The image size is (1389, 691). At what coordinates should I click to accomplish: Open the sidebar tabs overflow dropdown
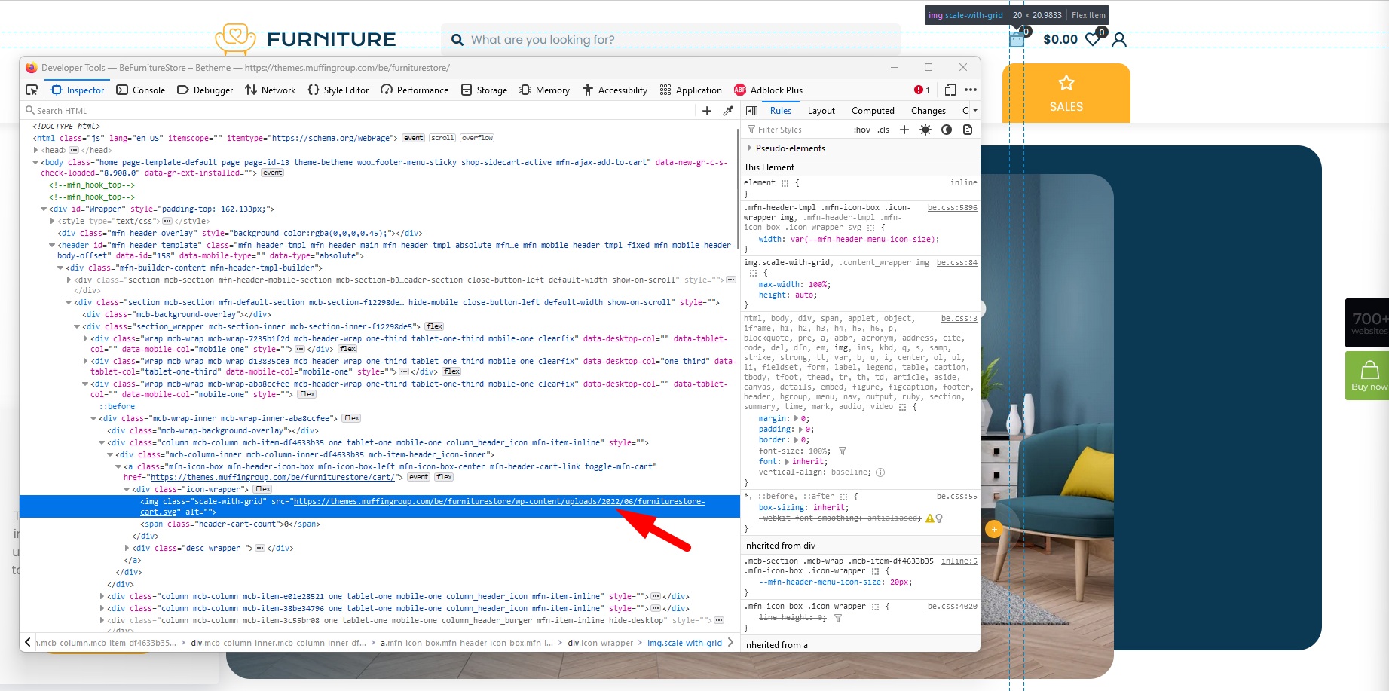tap(975, 111)
